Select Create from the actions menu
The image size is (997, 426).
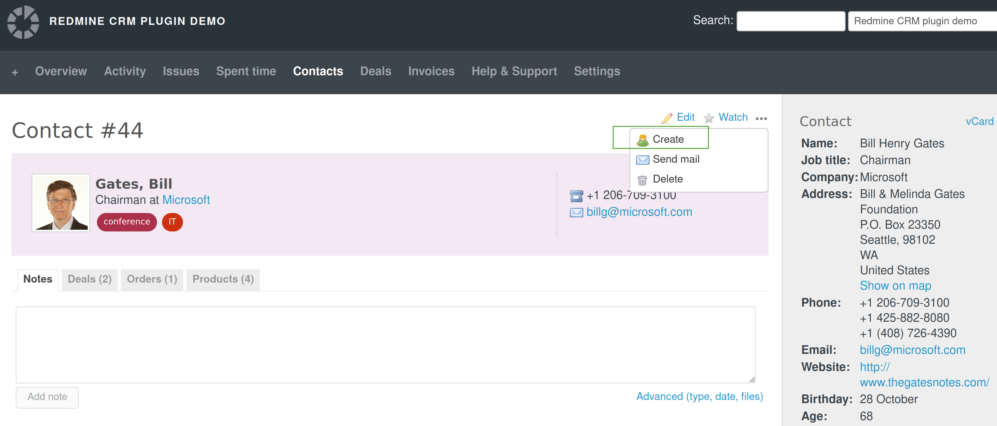tap(668, 139)
